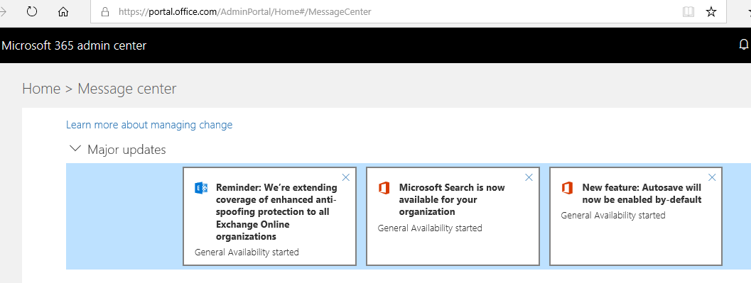Image resolution: width=751 pixels, height=283 pixels.
Task: Dismiss the Microsoft Search card
Action: 529,177
